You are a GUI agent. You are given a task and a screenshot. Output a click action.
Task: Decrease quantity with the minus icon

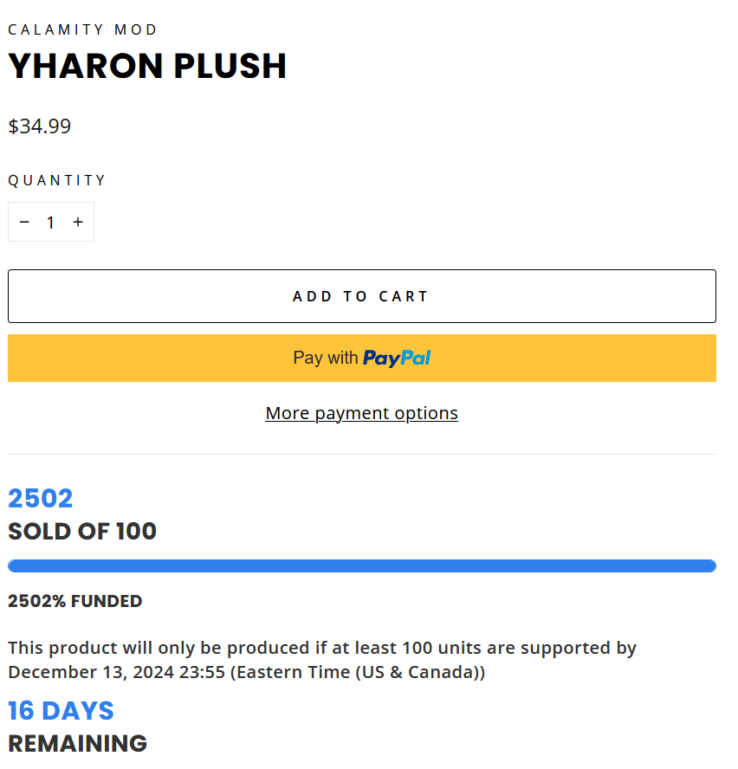point(24,223)
